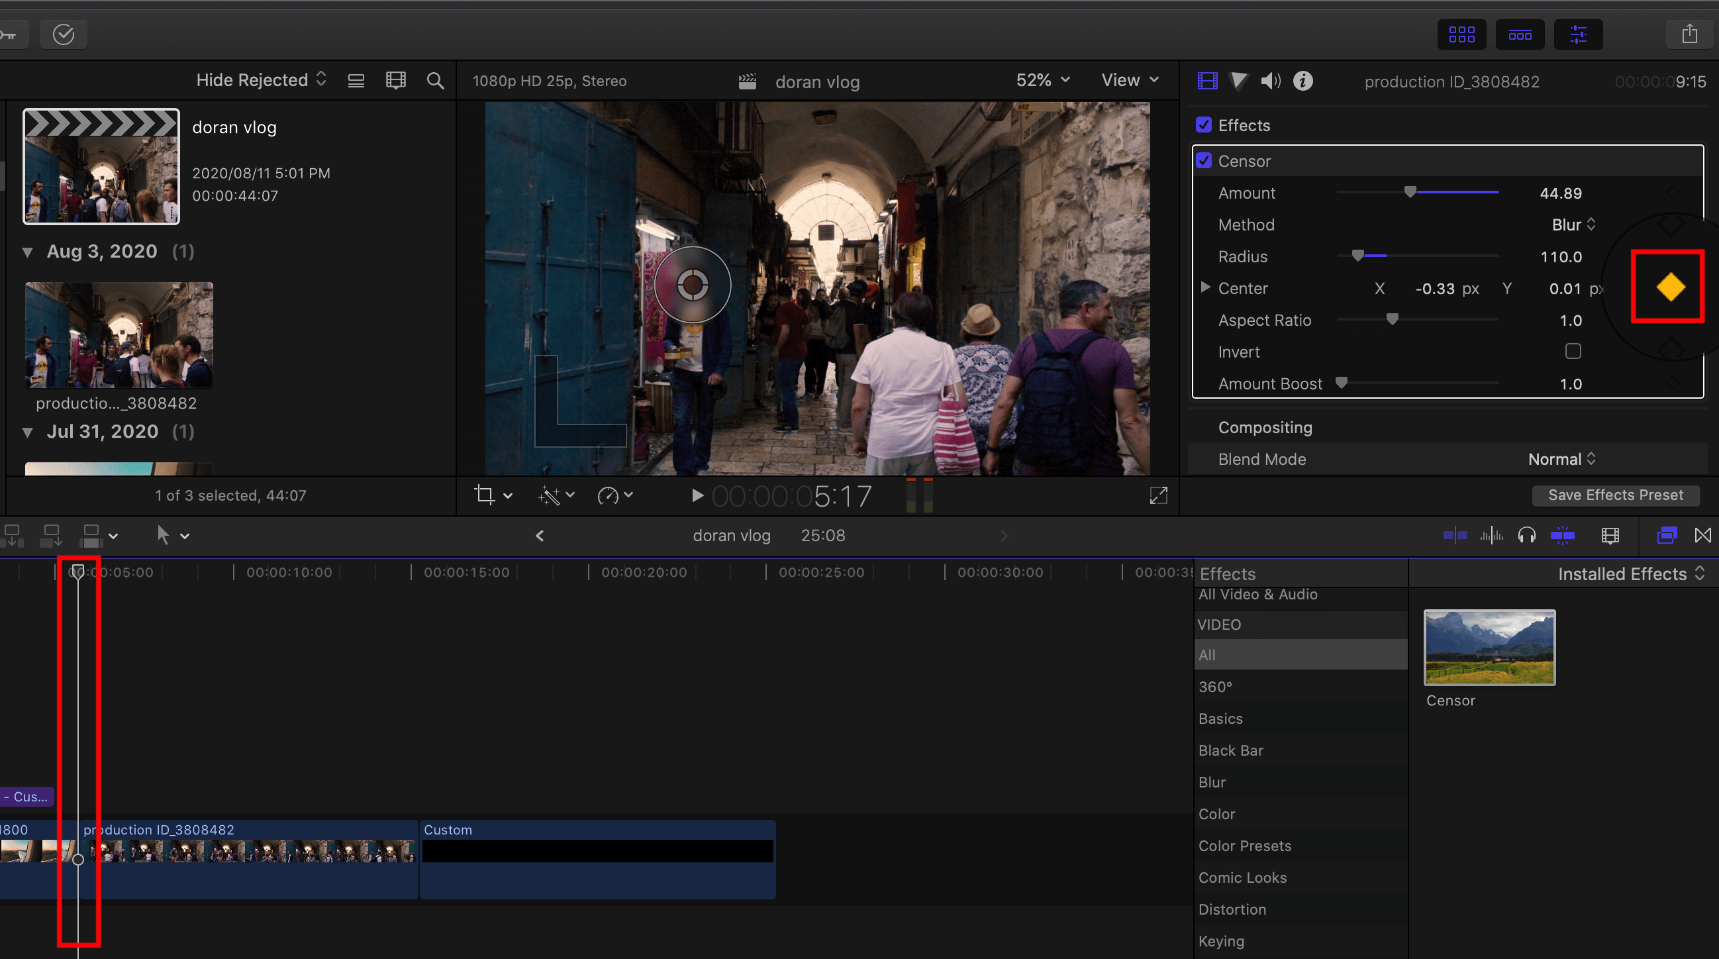Enable the Invert checkbox
Viewport: 1719px width, 959px height.
1573,351
